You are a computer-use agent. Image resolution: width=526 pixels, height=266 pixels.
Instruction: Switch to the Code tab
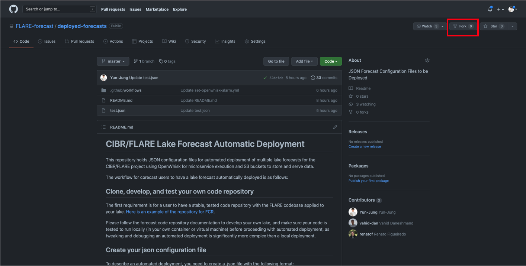point(21,41)
